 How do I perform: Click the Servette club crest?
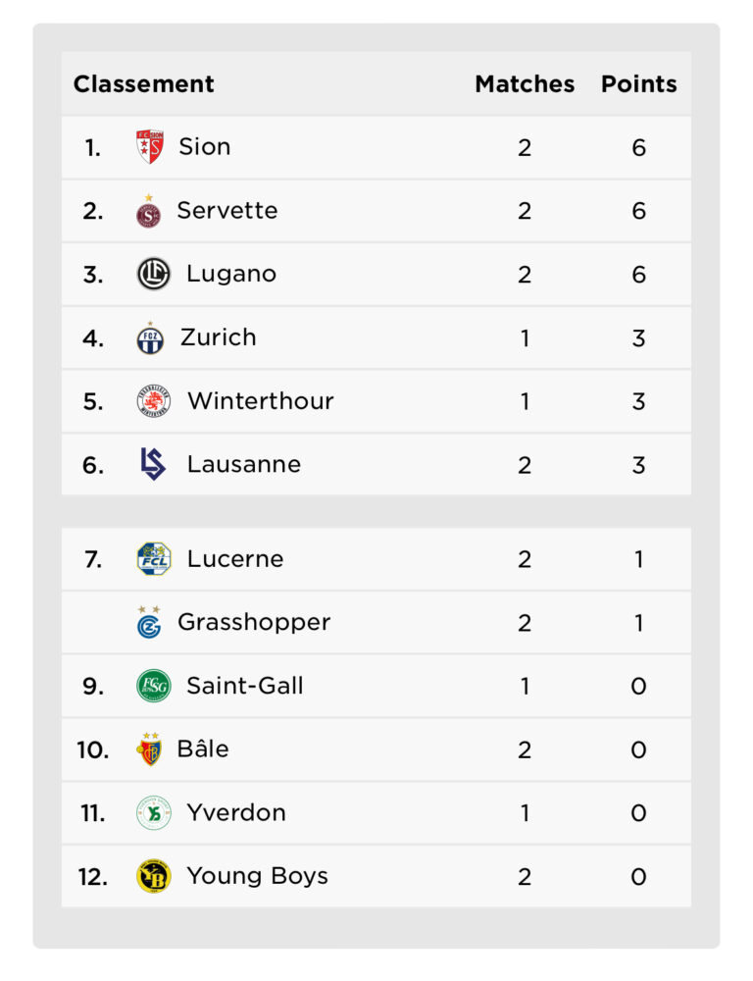[x=148, y=211]
